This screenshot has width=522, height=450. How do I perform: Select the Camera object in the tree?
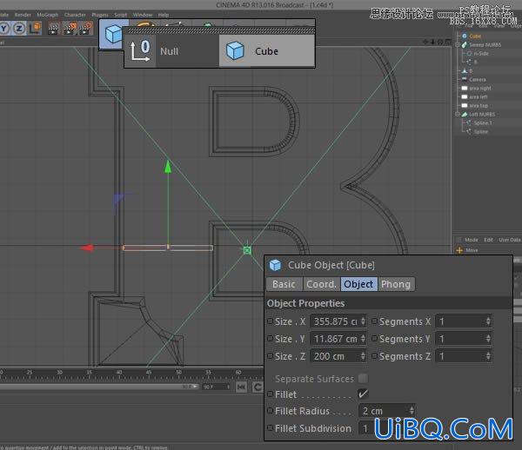pos(478,79)
